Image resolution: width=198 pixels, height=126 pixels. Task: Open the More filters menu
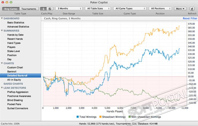[x=180, y=9]
